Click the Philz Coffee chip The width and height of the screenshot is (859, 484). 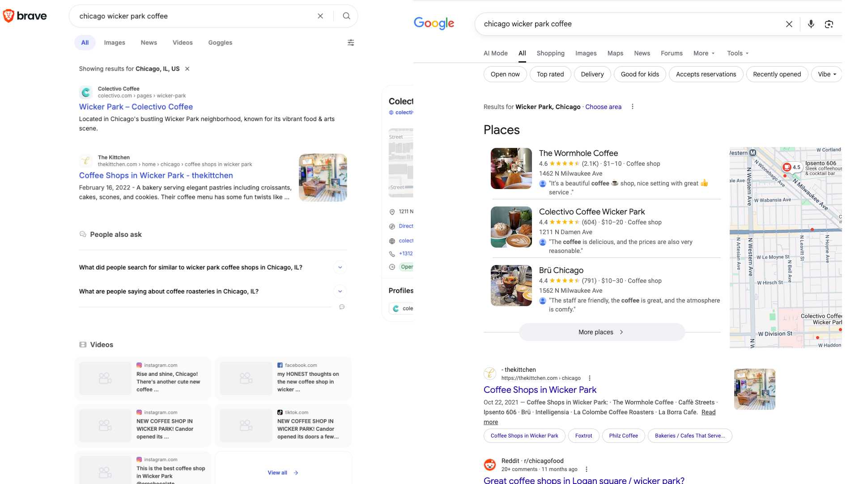(623, 436)
